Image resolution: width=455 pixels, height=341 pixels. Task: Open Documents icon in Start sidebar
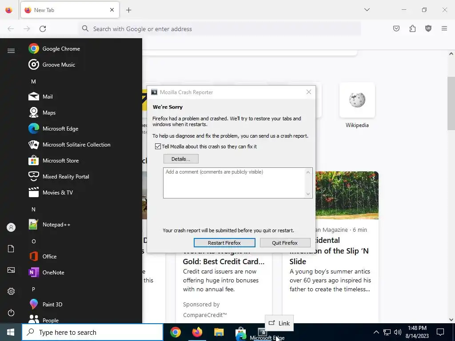click(11, 249)
